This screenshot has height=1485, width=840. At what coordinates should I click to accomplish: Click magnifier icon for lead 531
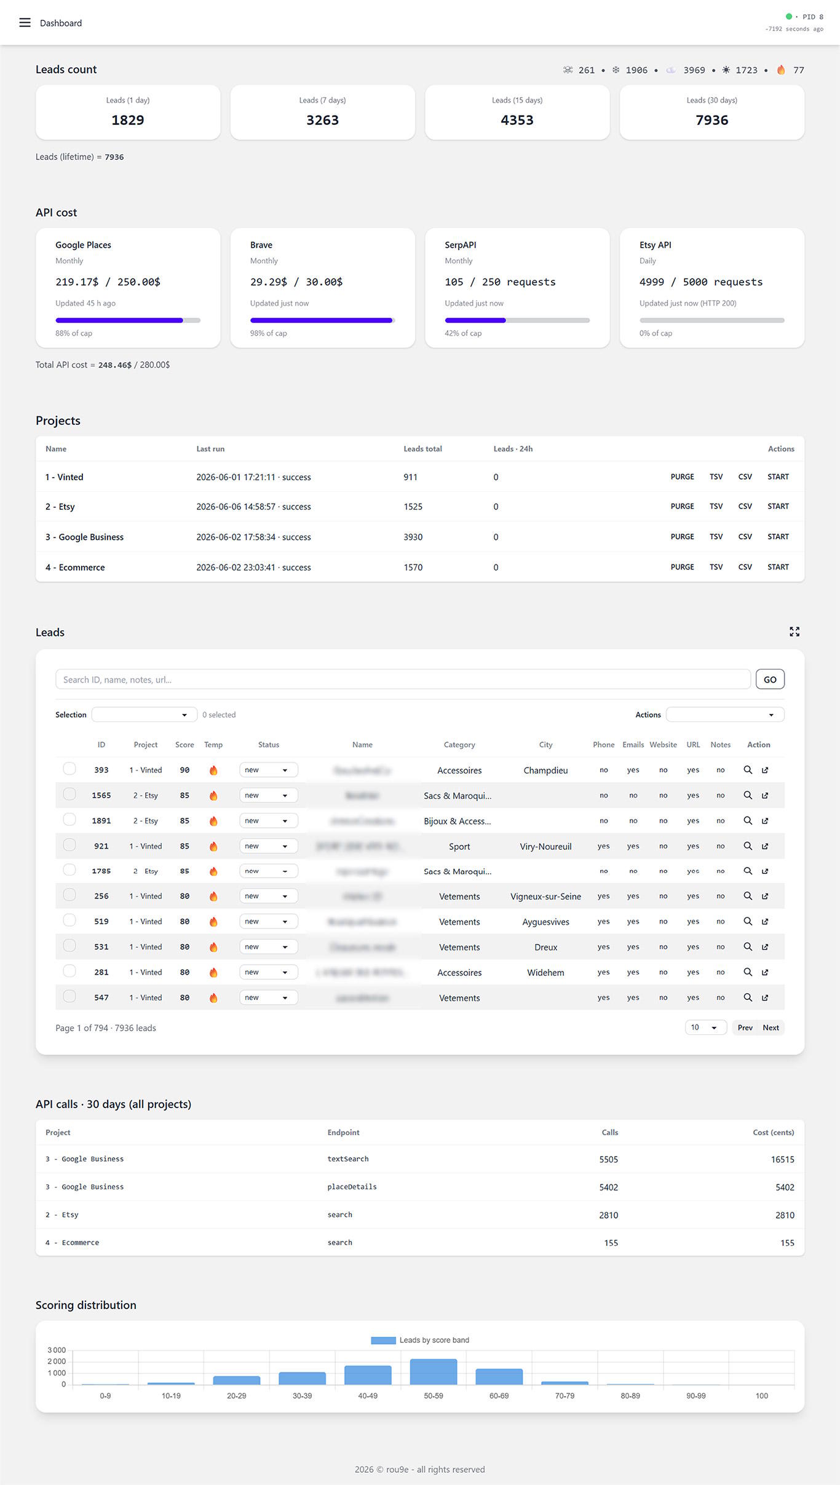tap(748, 946)
